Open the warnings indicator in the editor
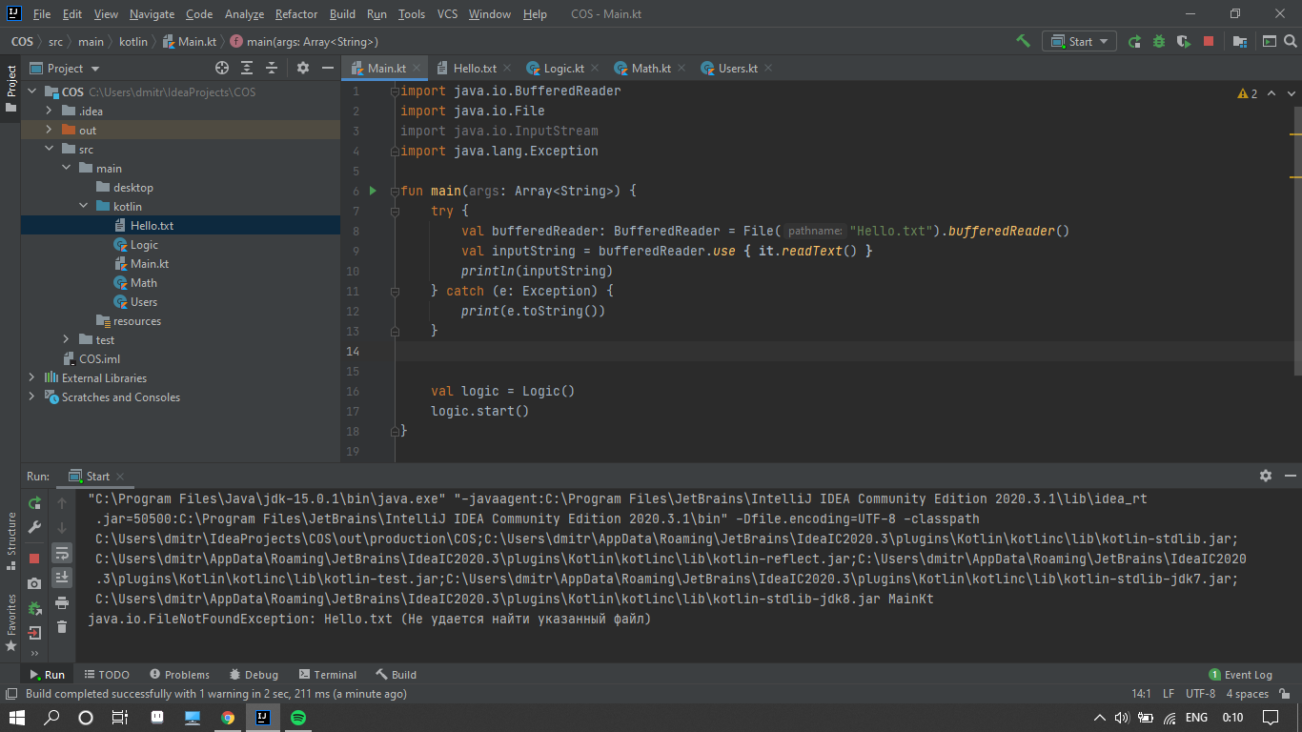The image size is (1302, 732). 1248,93
